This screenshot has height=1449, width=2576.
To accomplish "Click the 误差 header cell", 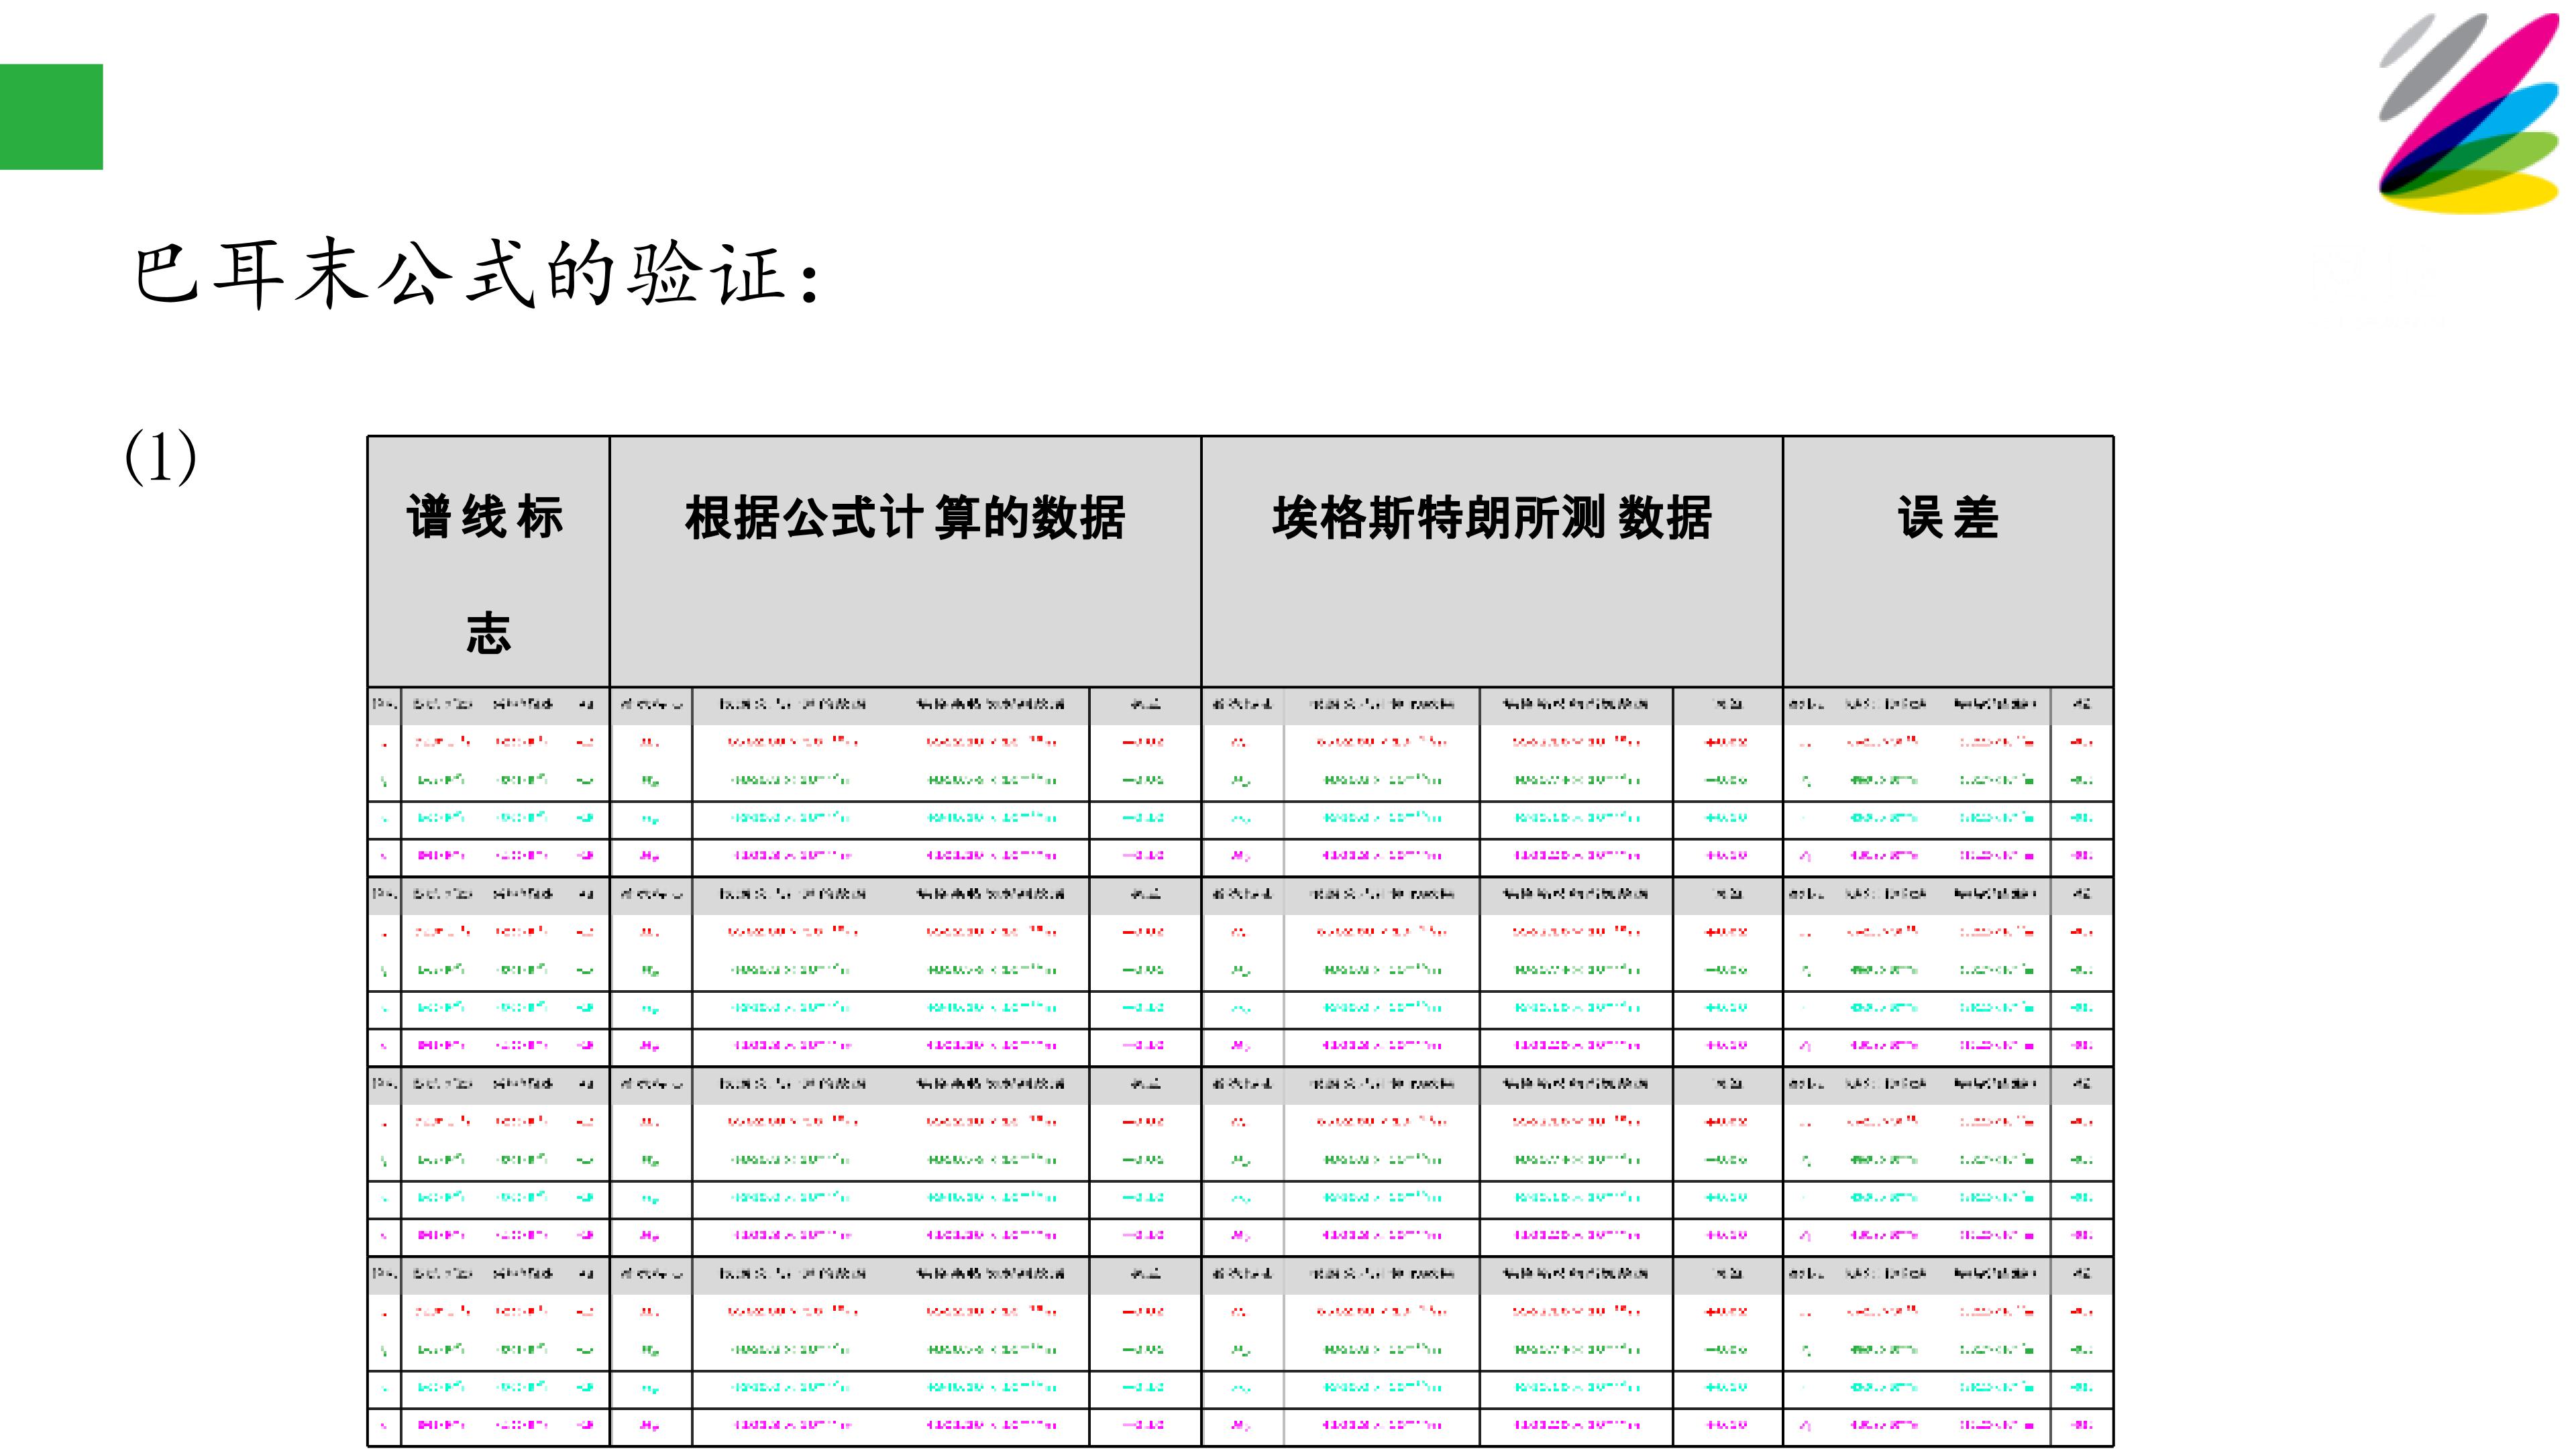I will coord(1948,562).
